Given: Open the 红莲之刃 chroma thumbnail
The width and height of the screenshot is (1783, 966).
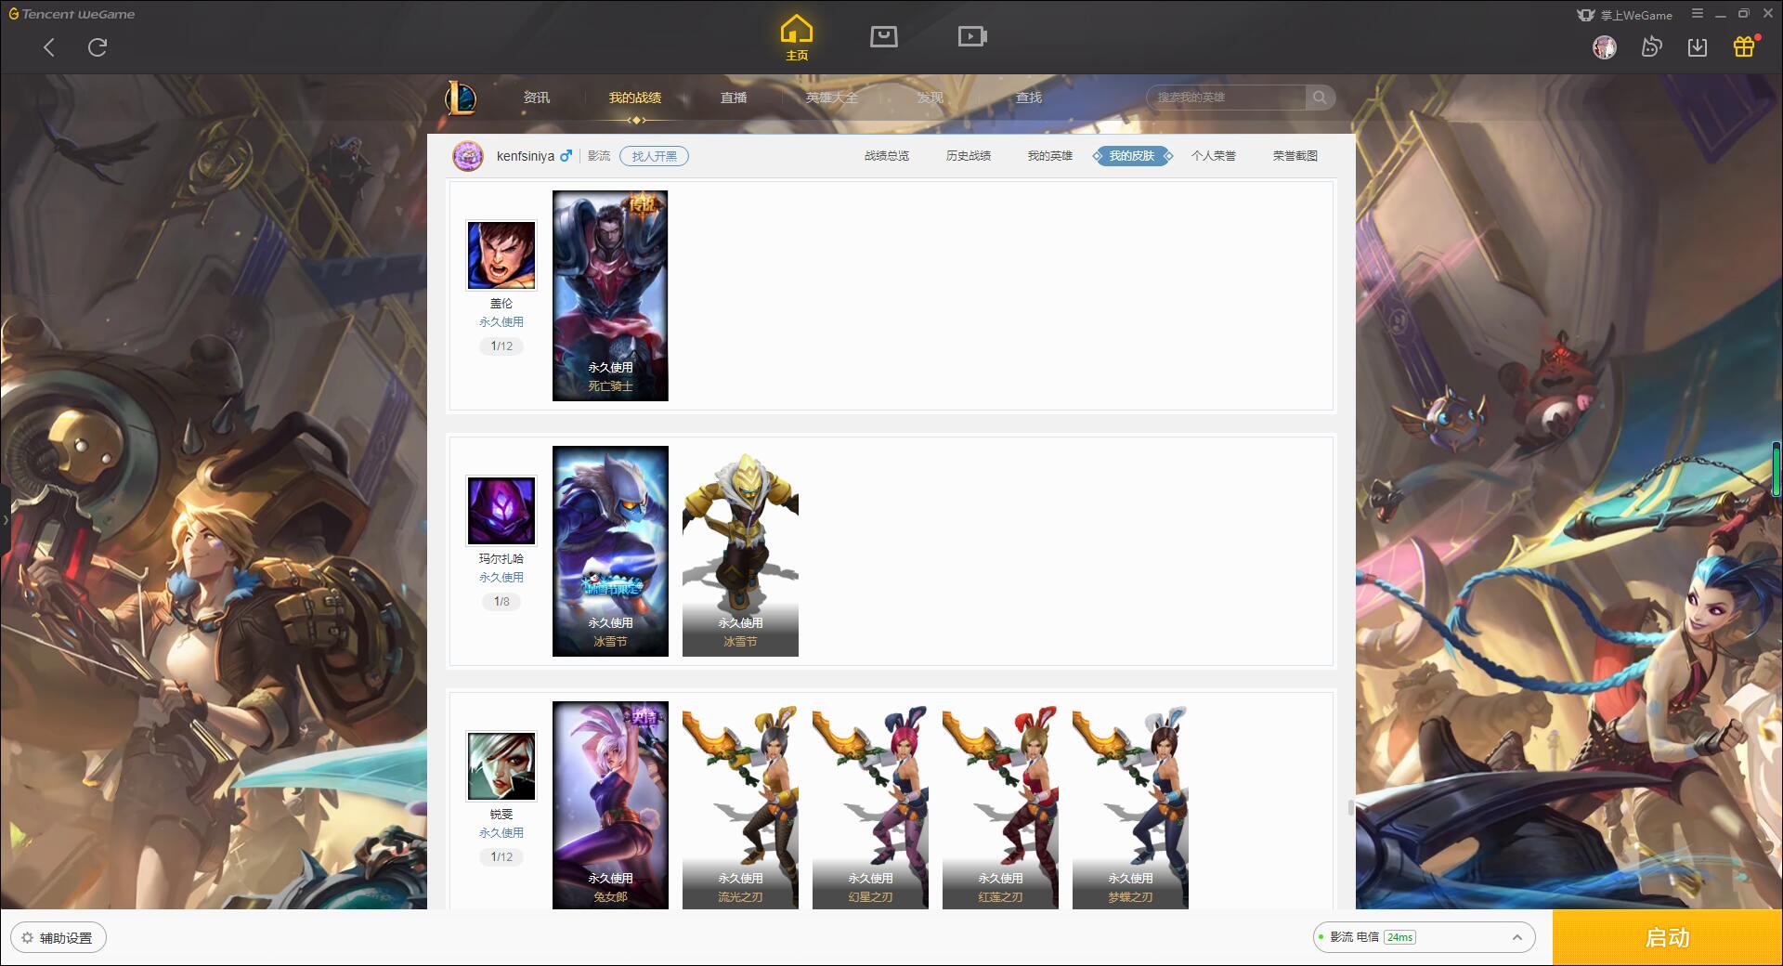Looking at the screenshot, I should click(1000, 805).
